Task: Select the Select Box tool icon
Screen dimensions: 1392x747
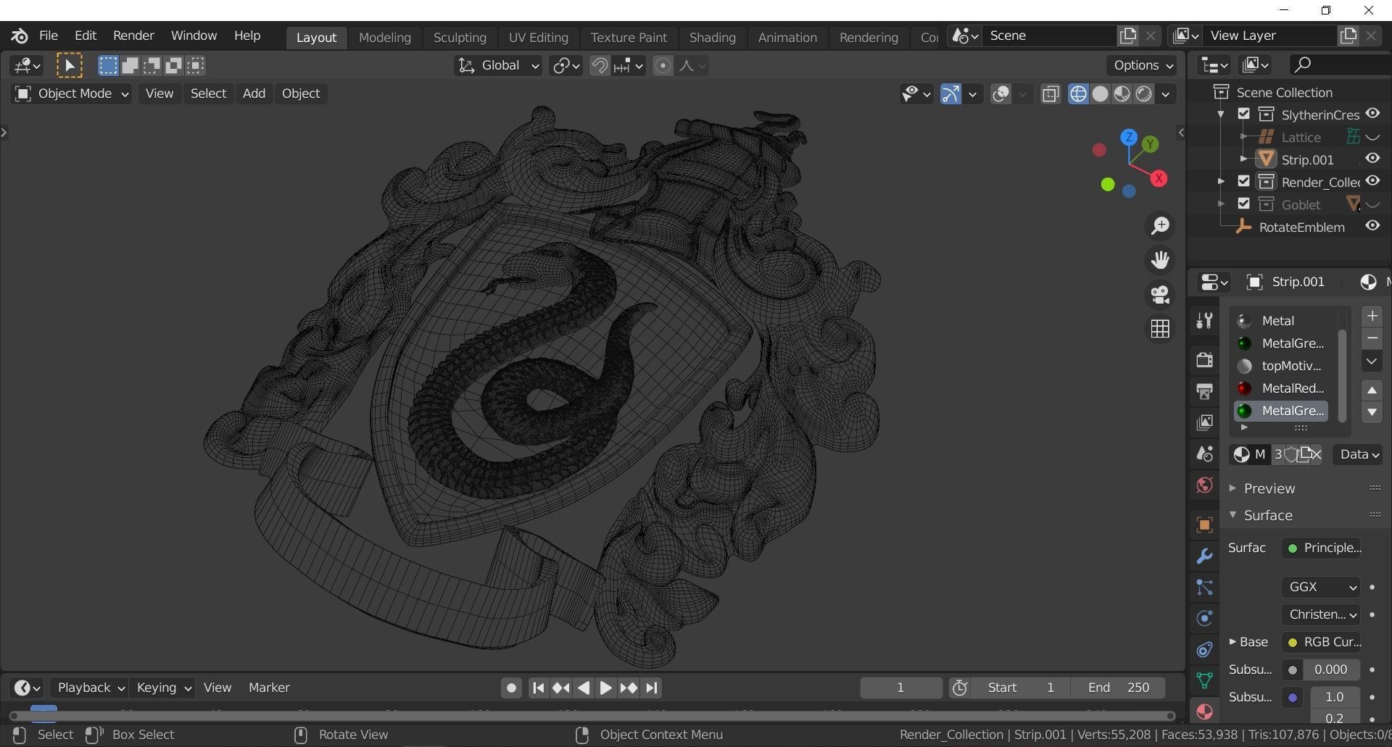Action: (70, 66)
